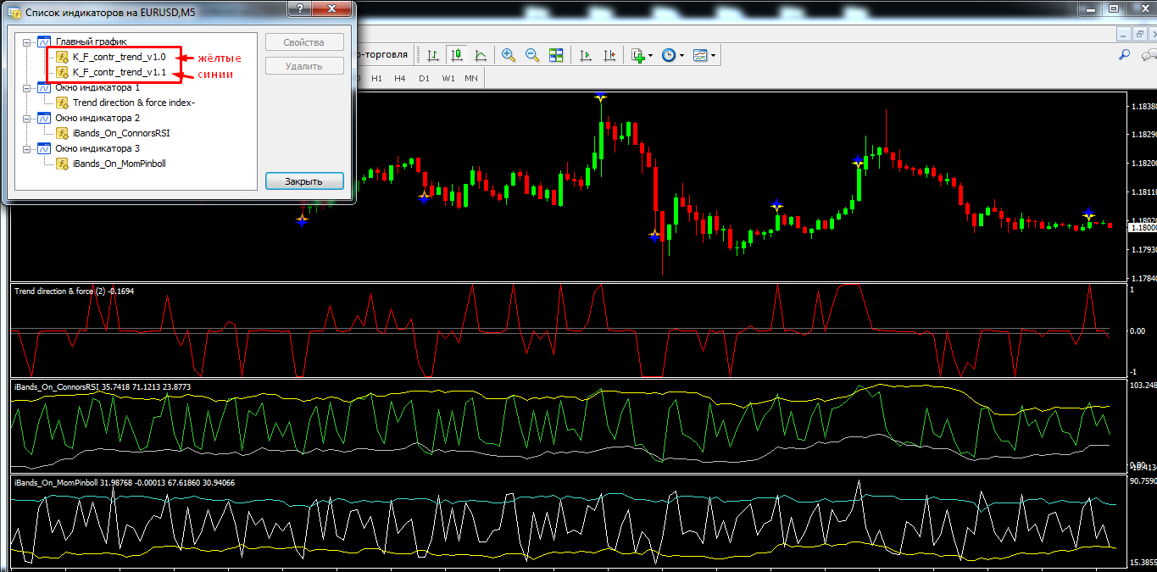1157x572 pixels.
Task: Switch chart to bar chart mode
Action: click(x=433, y=55)
